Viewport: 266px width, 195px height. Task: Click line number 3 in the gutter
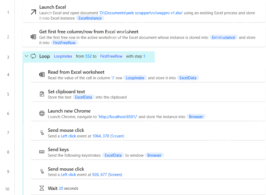8,57
